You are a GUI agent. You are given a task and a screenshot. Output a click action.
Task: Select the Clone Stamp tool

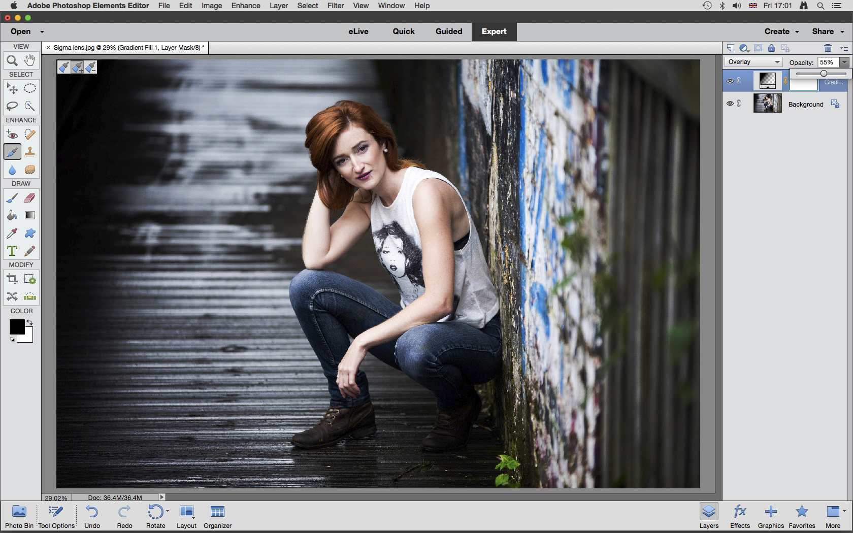coord(30,152)
